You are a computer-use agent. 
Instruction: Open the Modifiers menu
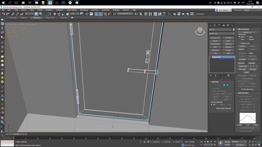[49, 10]
